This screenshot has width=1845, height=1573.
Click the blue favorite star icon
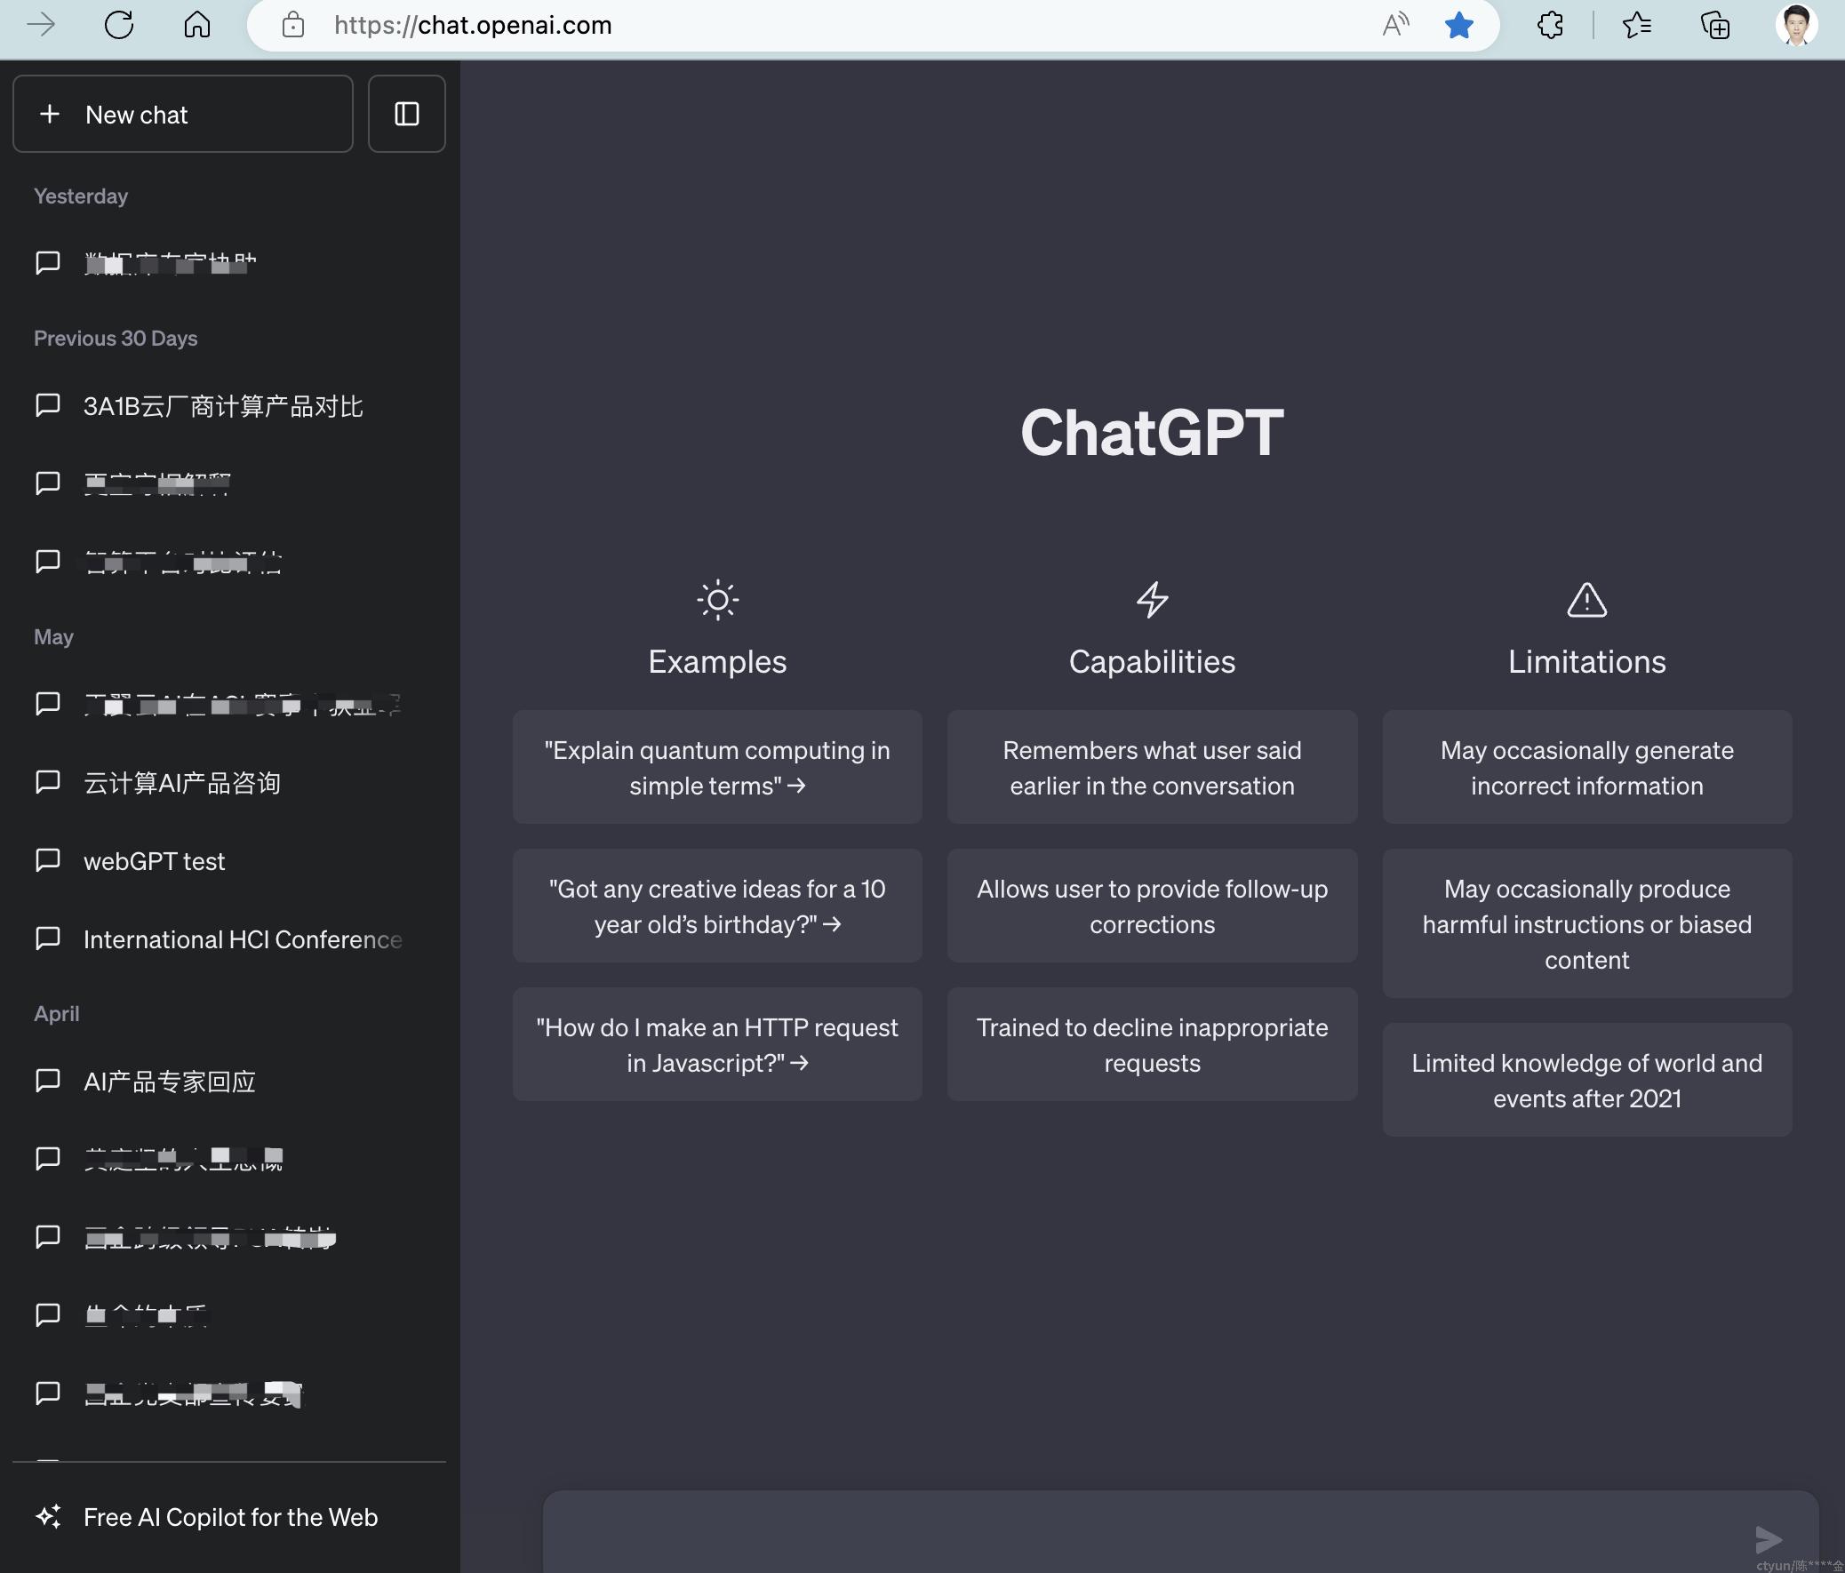[x=1458, y=25]
